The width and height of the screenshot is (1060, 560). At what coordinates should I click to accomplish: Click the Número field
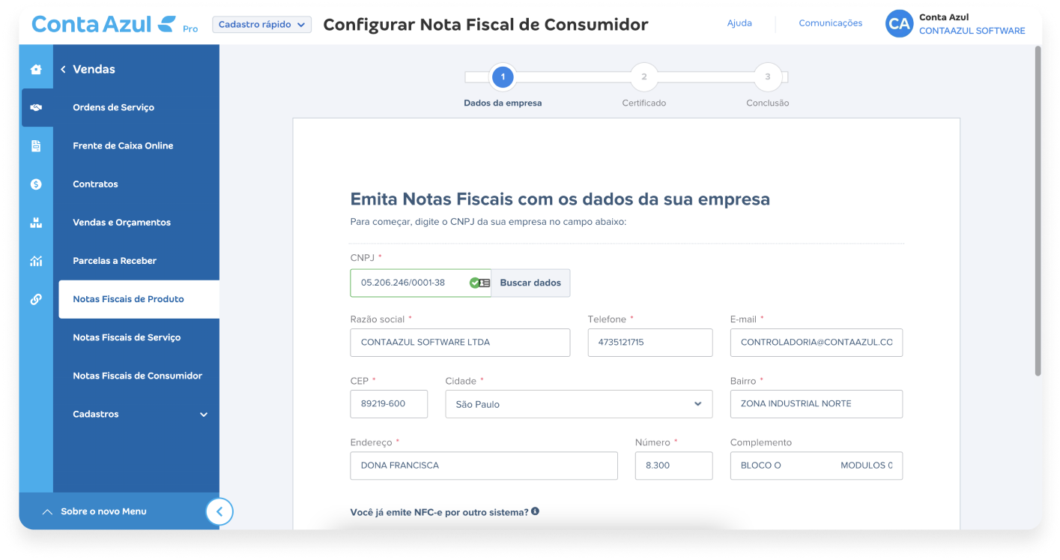click(673, 465)
